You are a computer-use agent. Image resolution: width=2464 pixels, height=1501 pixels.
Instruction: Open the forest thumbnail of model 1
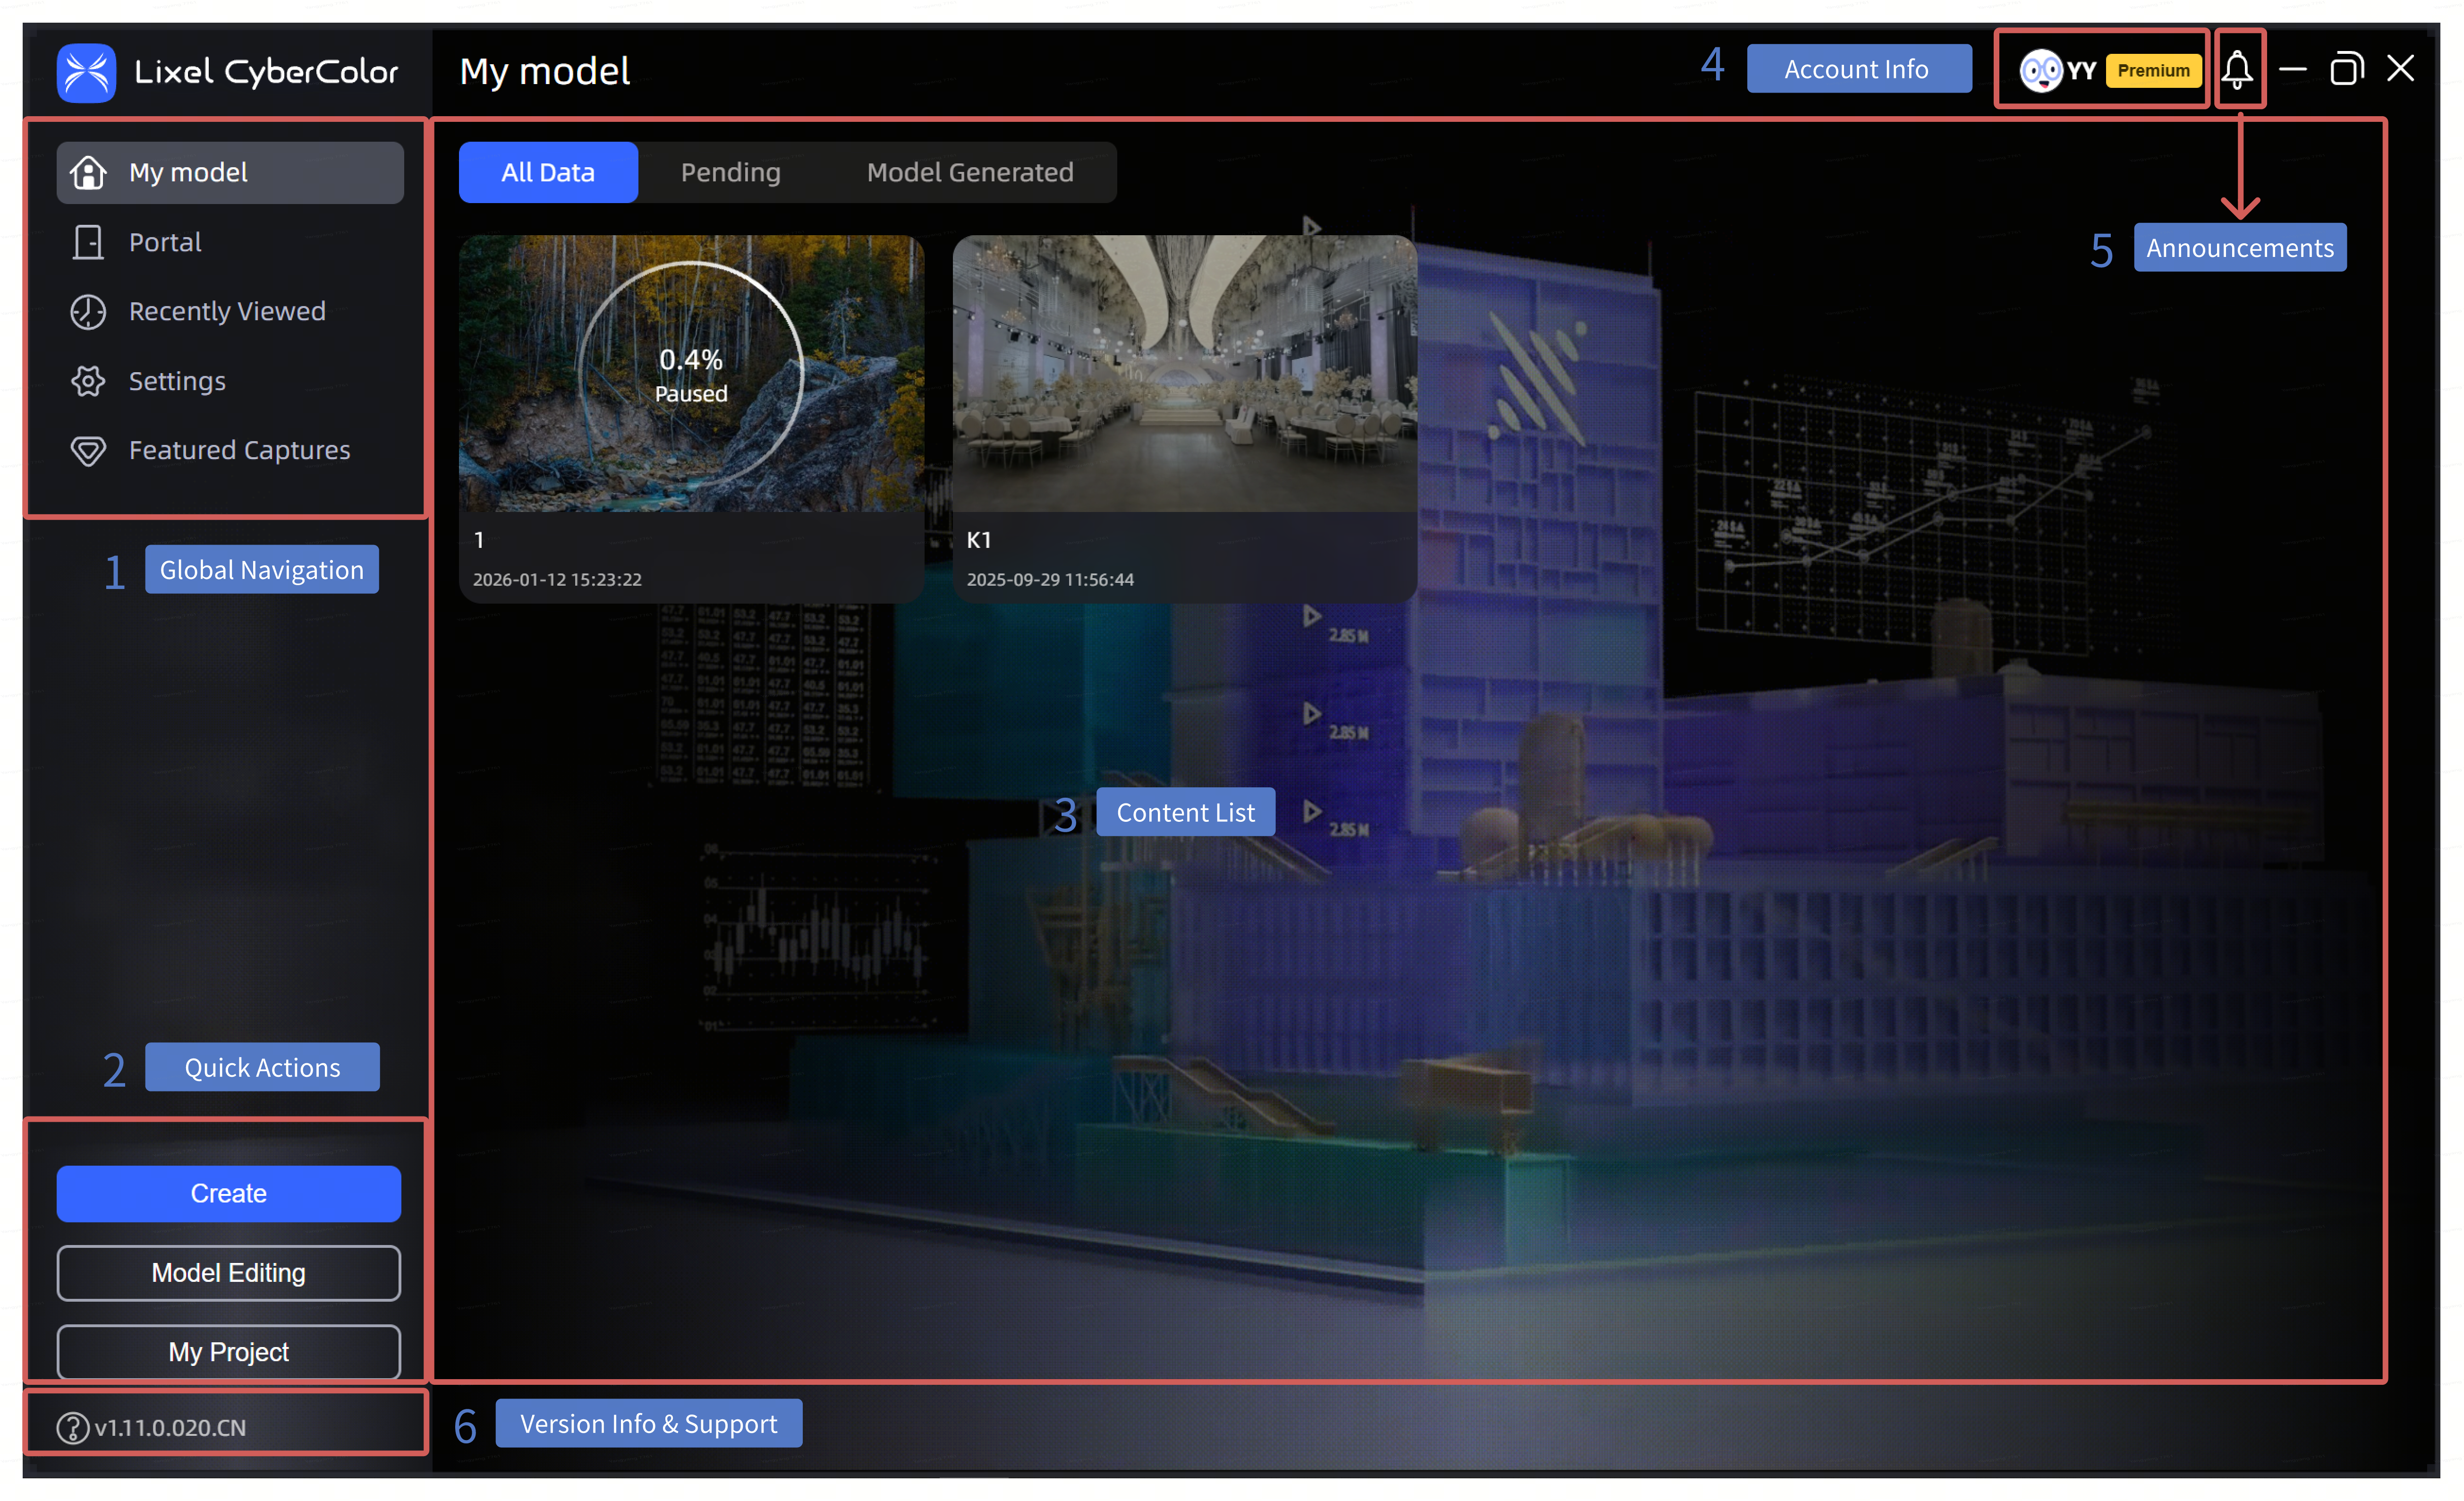[691, 373]
